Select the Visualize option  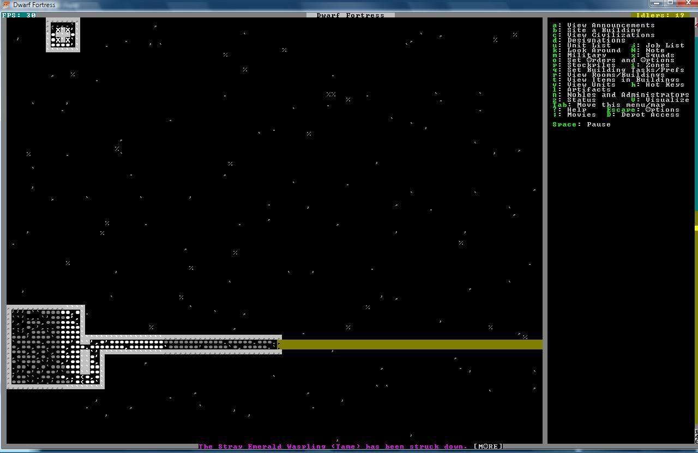coord(660,100)
